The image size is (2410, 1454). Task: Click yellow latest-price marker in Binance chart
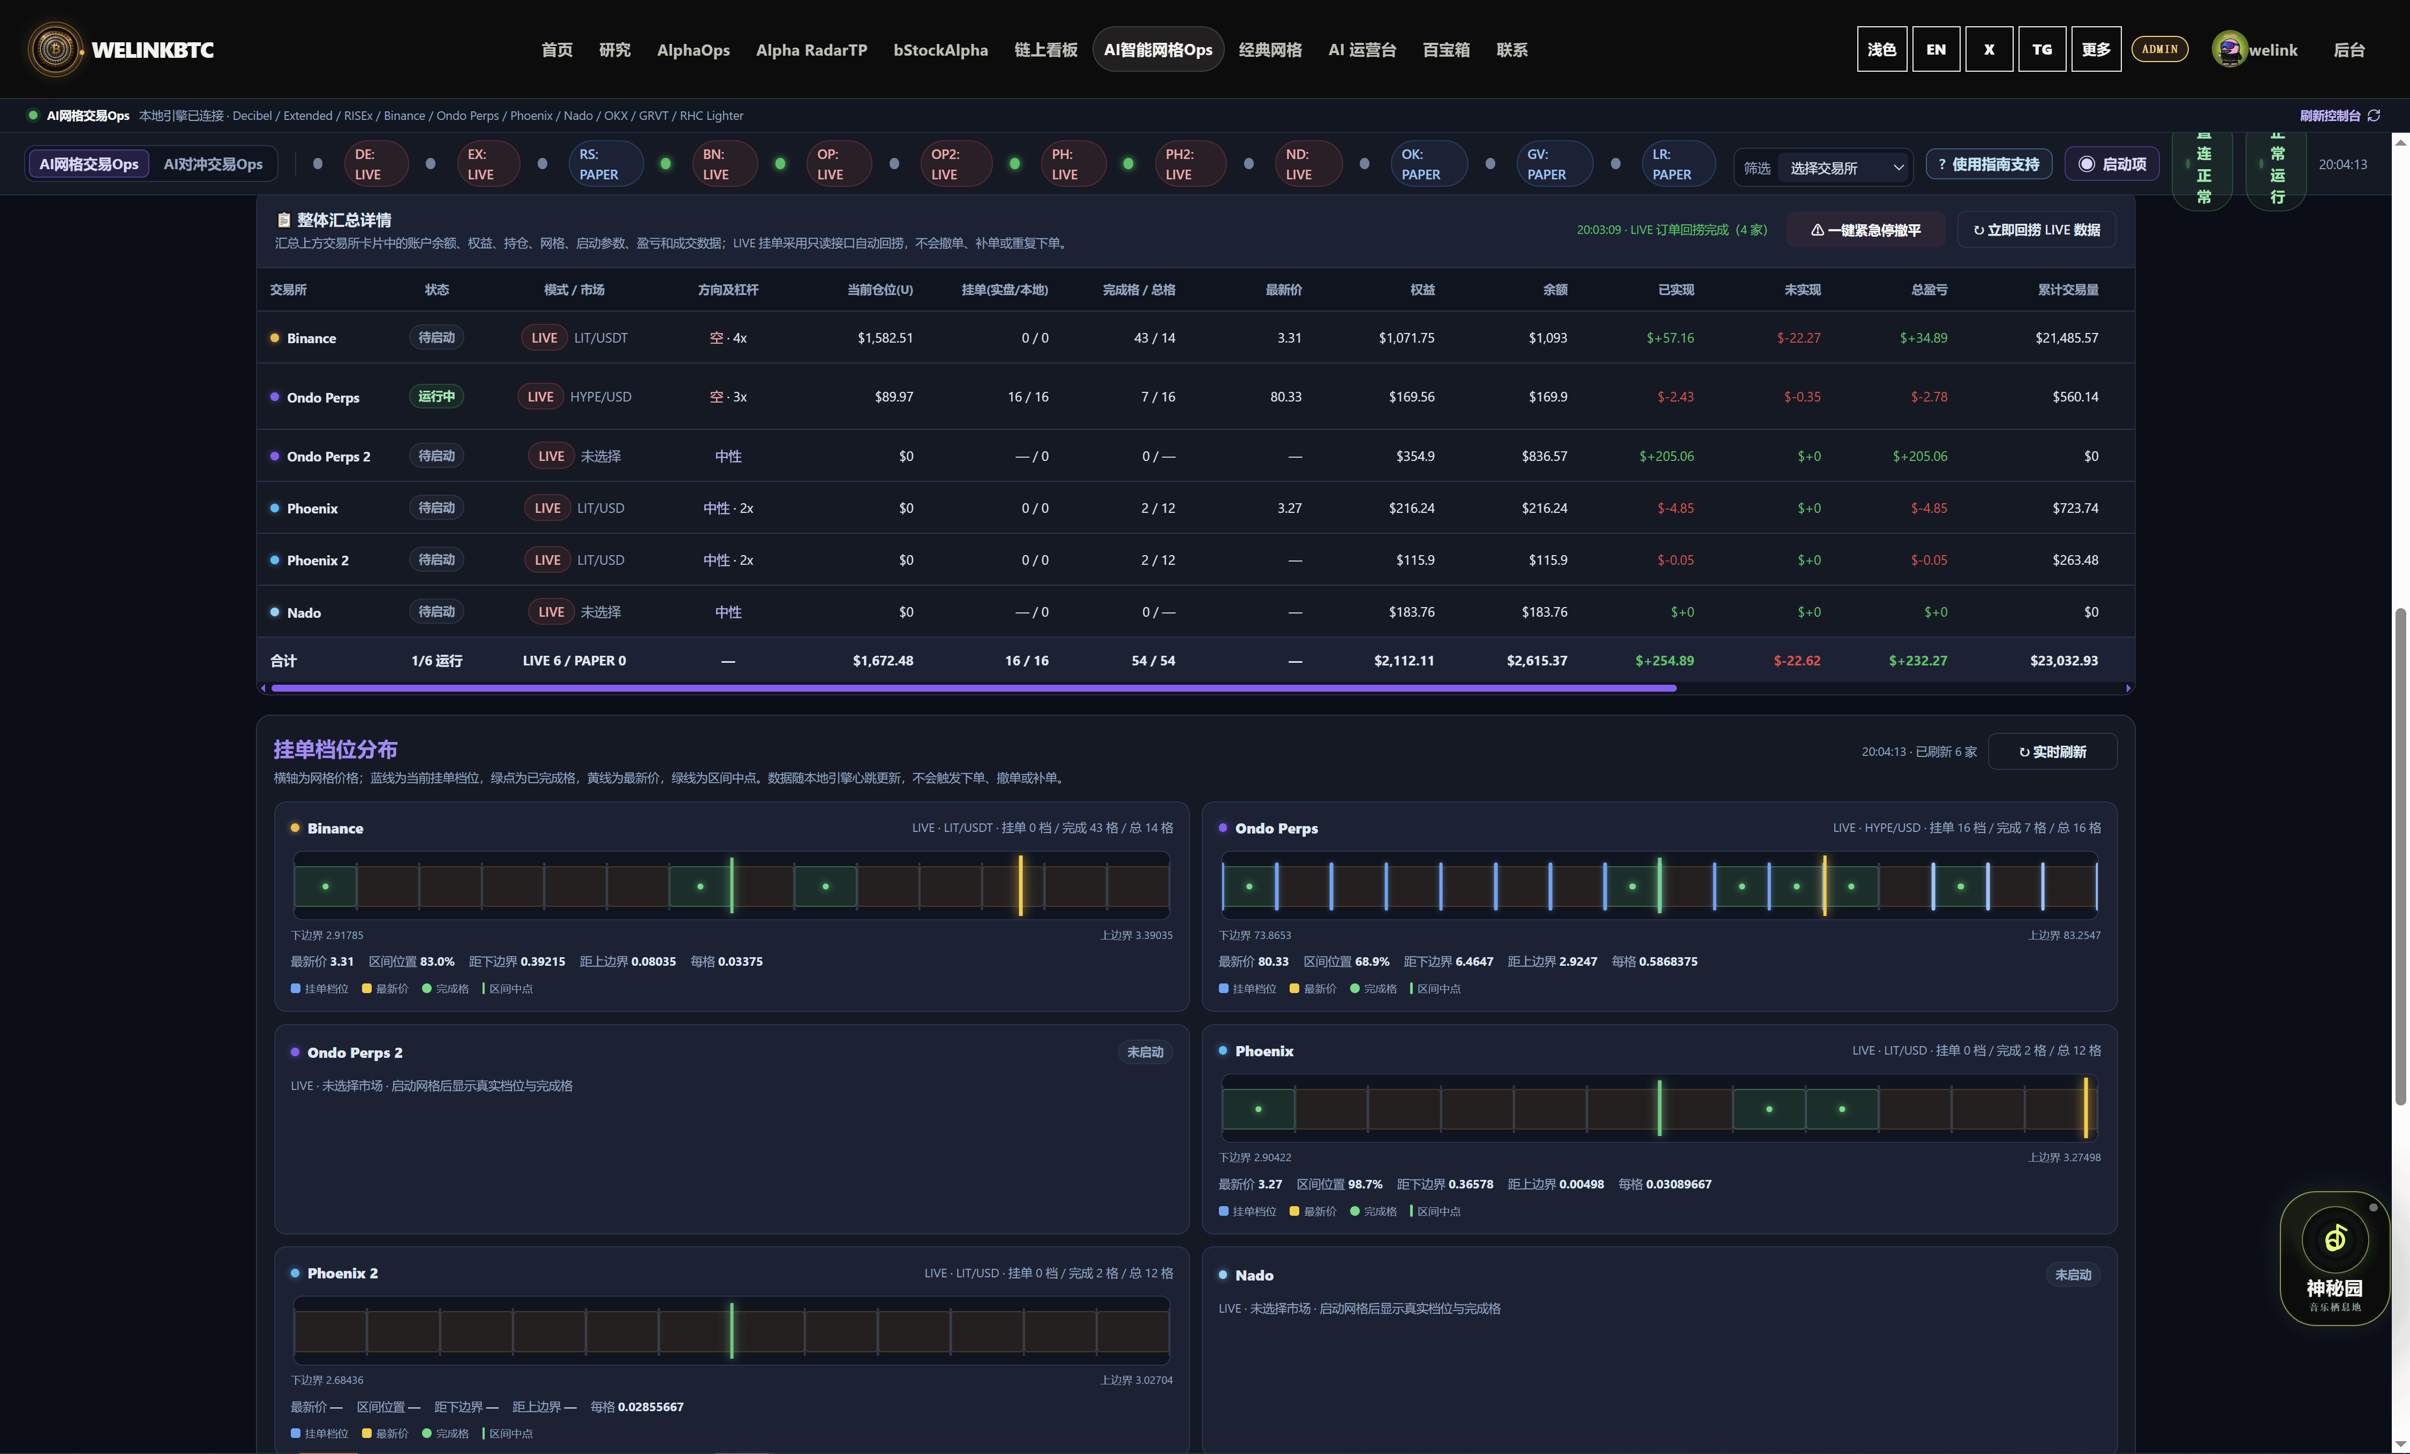coord(1020,885)
